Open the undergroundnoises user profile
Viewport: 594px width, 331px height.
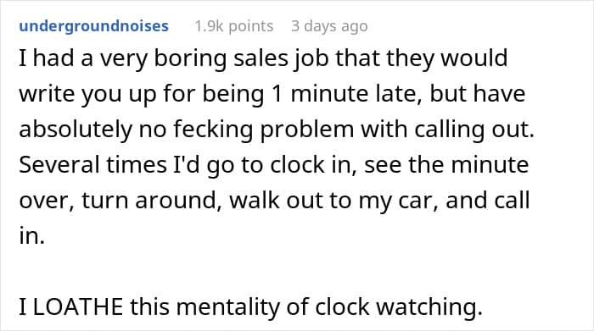pyautogui.click(x=93, y=26)
